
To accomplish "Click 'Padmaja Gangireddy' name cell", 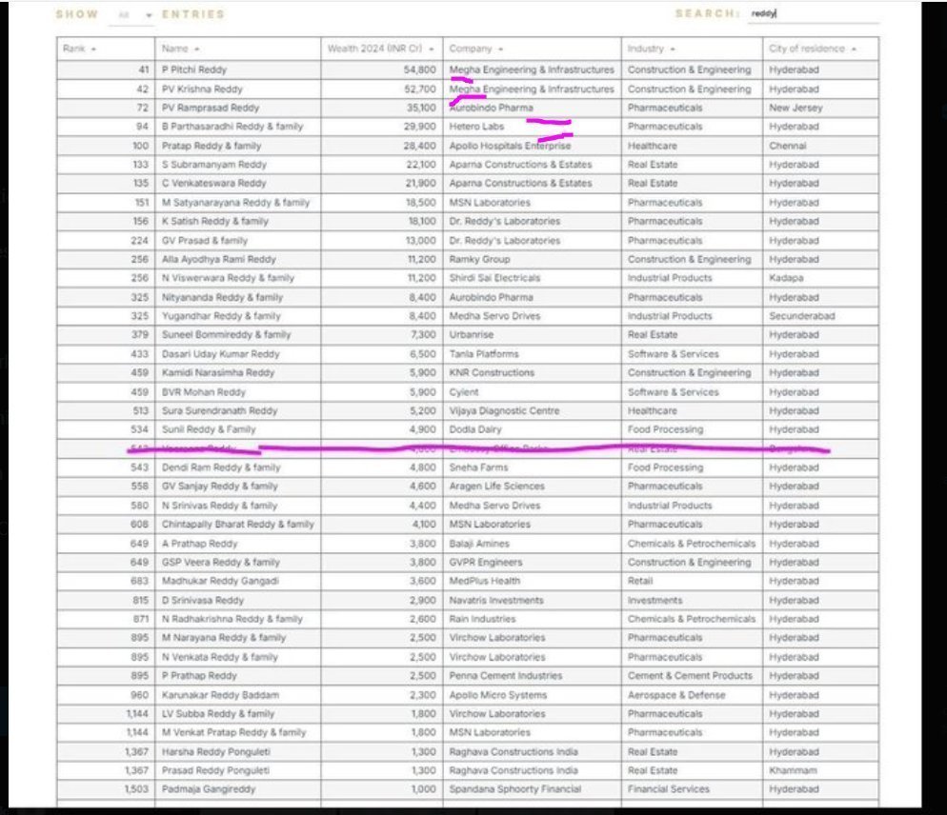I will click(237, 789).
